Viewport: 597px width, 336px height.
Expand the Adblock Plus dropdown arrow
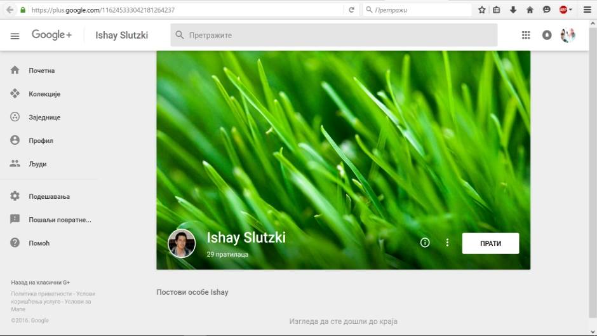(x=570, y=10)
